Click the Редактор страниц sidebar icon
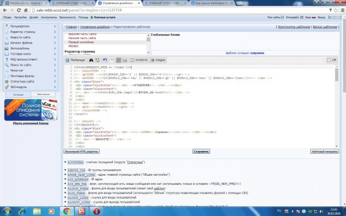346x216 pixels. (x=6, y=32)
